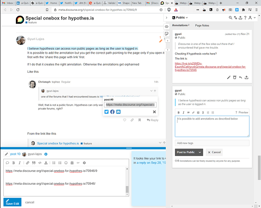Expand gyuri-lajos quote chevron
Image resolution: width=261 pixels, height=208 pixels.
[151, 91]
